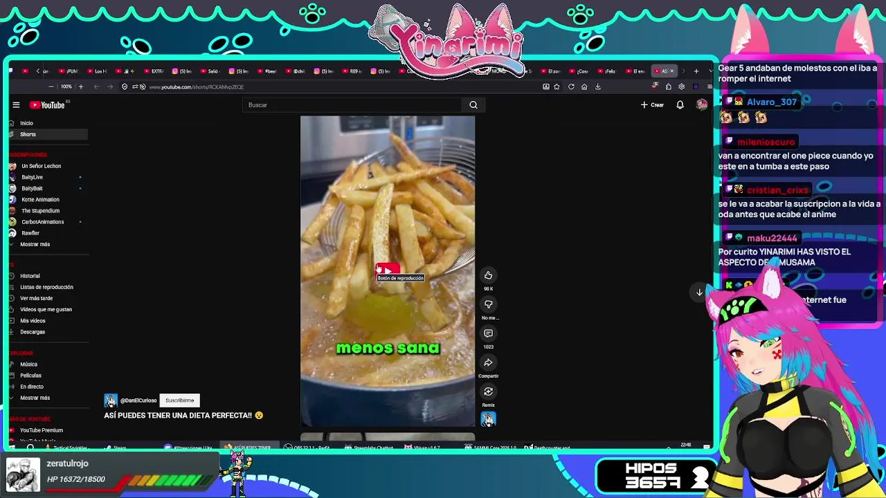The image size is (886, 498).
Task: Bookmark the page with star icon
Action: 557,86
